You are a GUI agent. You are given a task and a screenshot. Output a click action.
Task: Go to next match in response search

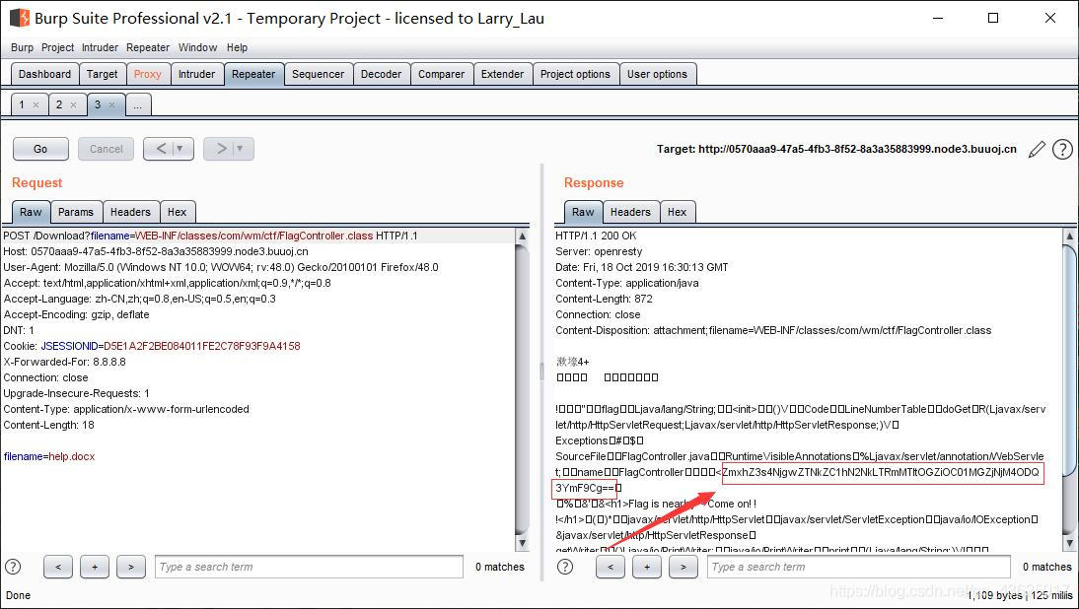click(683, 567)
